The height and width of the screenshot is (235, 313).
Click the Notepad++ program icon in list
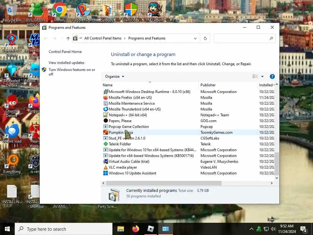[105, 115]
